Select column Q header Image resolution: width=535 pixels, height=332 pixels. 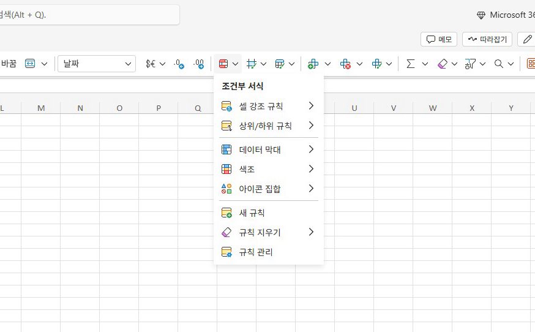pyautogui.click(x=198, y=108)
